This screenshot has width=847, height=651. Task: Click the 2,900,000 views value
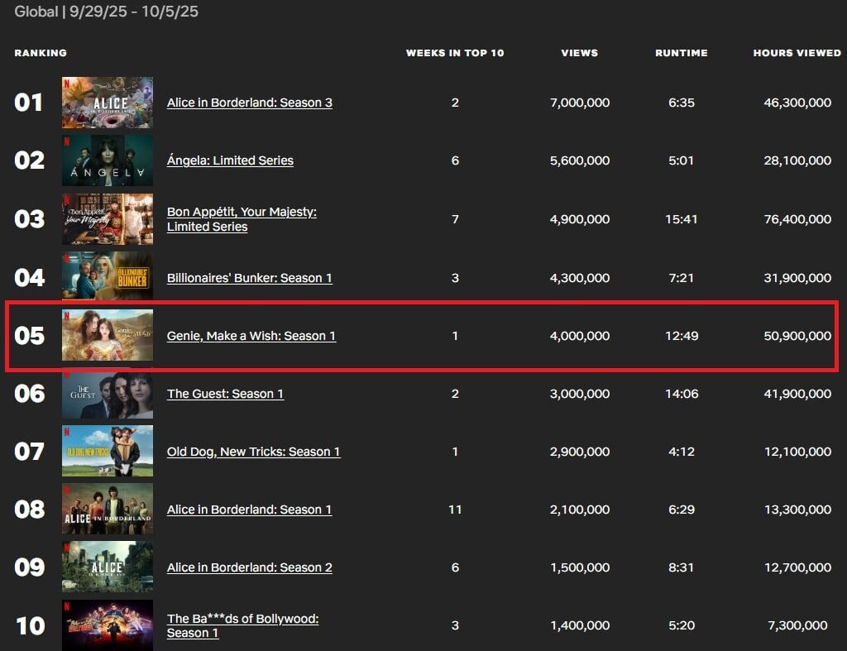[580, 452]
